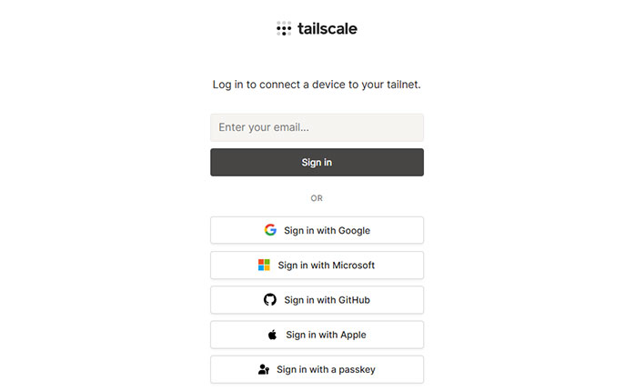
Task: Click the Tailscale dots logo icon
Action: 284,28
